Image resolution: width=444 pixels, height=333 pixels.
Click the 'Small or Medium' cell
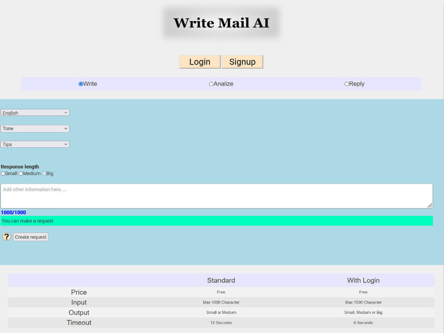(221, 312)
